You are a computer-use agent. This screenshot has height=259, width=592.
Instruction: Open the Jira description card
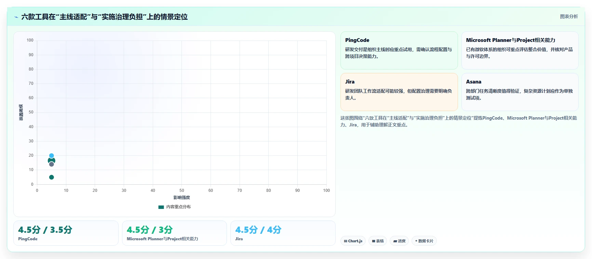pyautogui.click(x=399, y=92)
